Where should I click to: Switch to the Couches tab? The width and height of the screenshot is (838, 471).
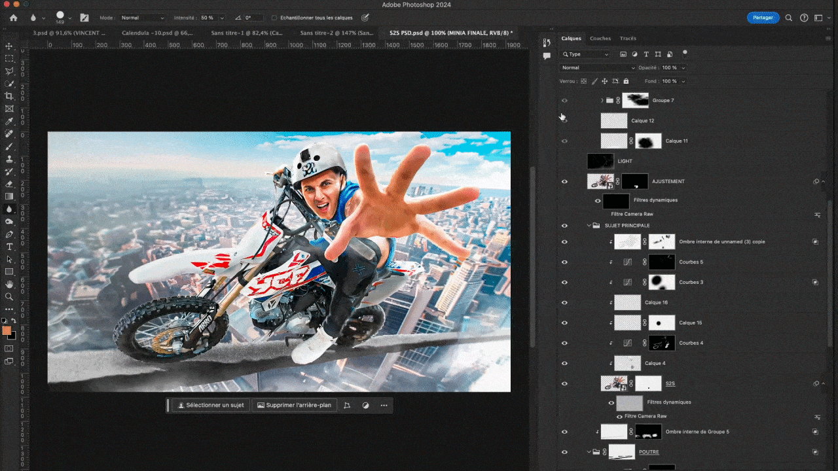pos(600,39)
